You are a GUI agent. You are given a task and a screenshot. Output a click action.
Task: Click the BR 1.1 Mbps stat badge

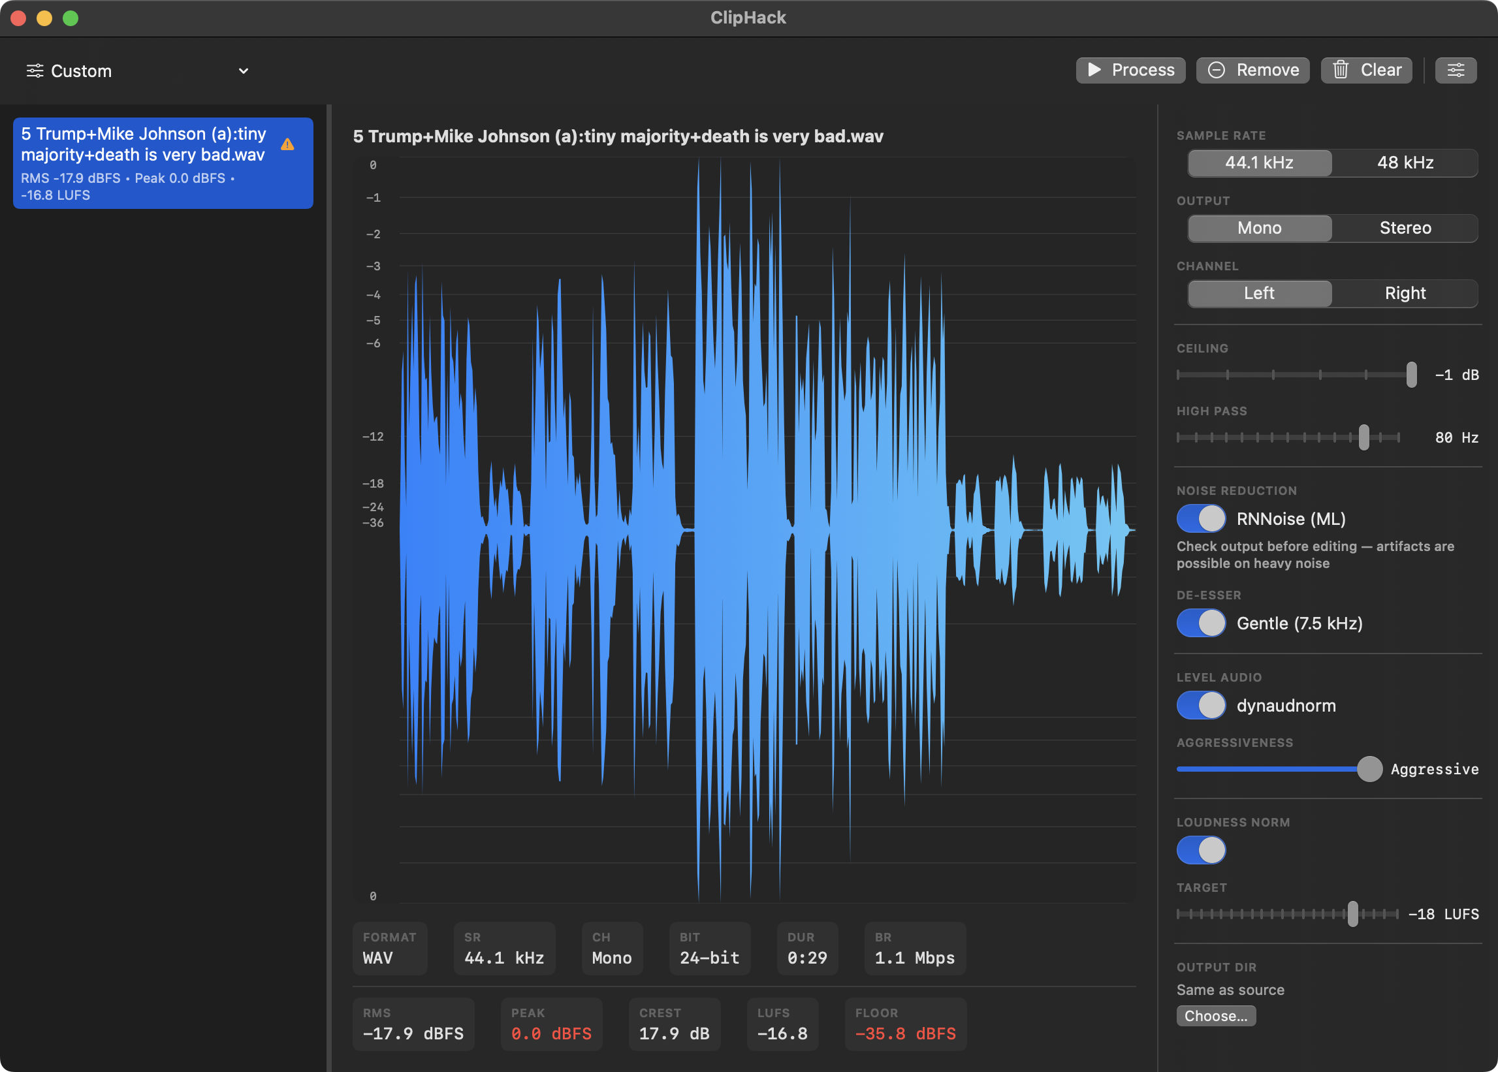coord(914,949)
